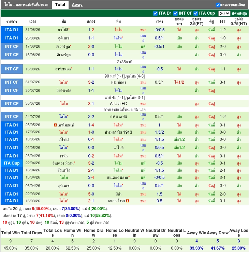Toggle the ITA D1 checkbox
This screenshot has width=249, height=254.
156,14
